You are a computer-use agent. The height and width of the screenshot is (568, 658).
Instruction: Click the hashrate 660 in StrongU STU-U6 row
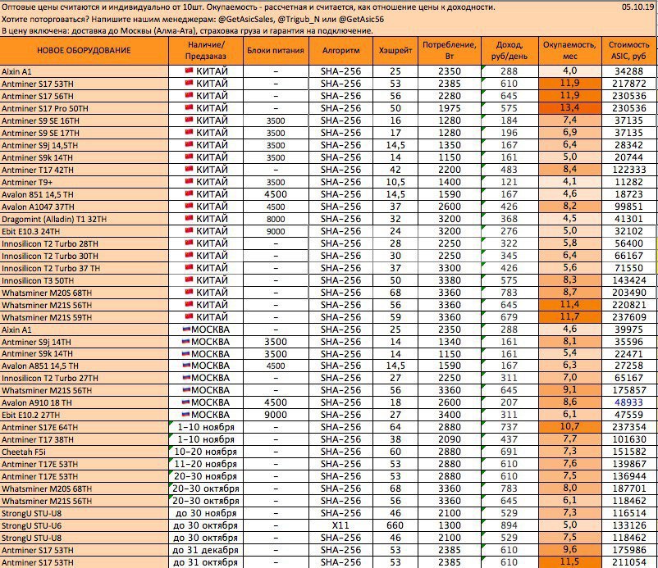(x=395, y=525)
